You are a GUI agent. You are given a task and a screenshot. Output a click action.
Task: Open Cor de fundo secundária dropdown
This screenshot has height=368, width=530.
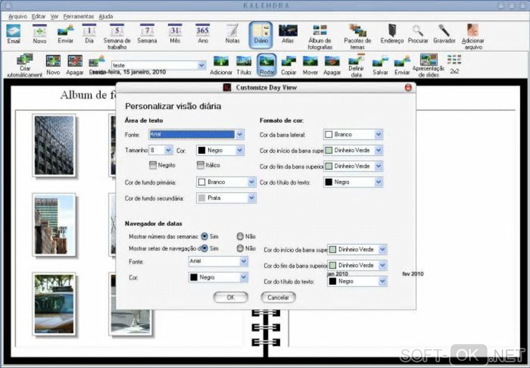(x=251, y=198)
